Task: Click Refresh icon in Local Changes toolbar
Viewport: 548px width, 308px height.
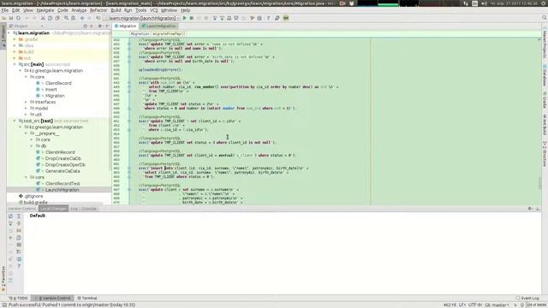Action: pos(10,216)
